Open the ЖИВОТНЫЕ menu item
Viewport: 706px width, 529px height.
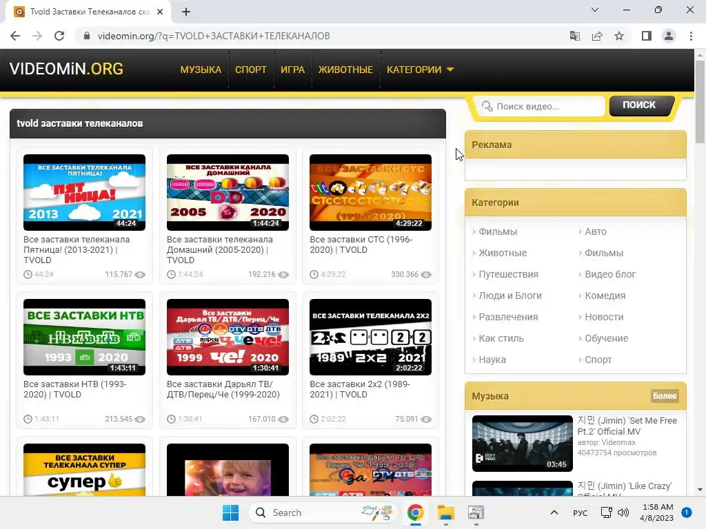345,70
